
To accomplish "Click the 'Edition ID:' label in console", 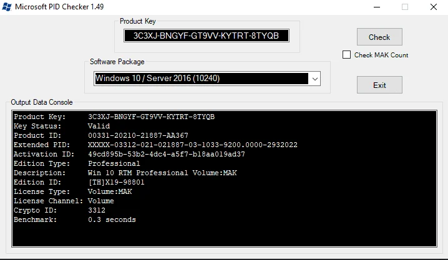I will 37,182.
